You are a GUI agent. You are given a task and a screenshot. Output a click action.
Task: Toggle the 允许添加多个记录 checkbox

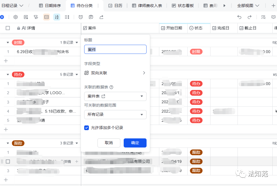[x=87, y=128]
